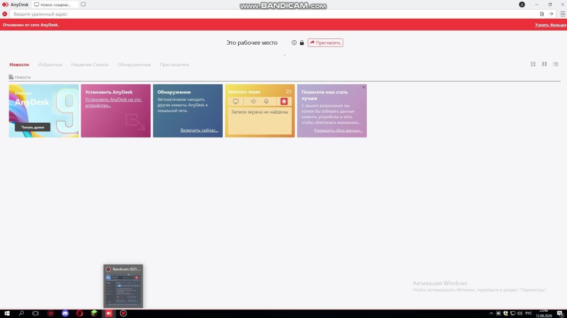
Task: Click 'Отключен от сети AnyDesk.' banner text
Action: [x=31, y=25]
